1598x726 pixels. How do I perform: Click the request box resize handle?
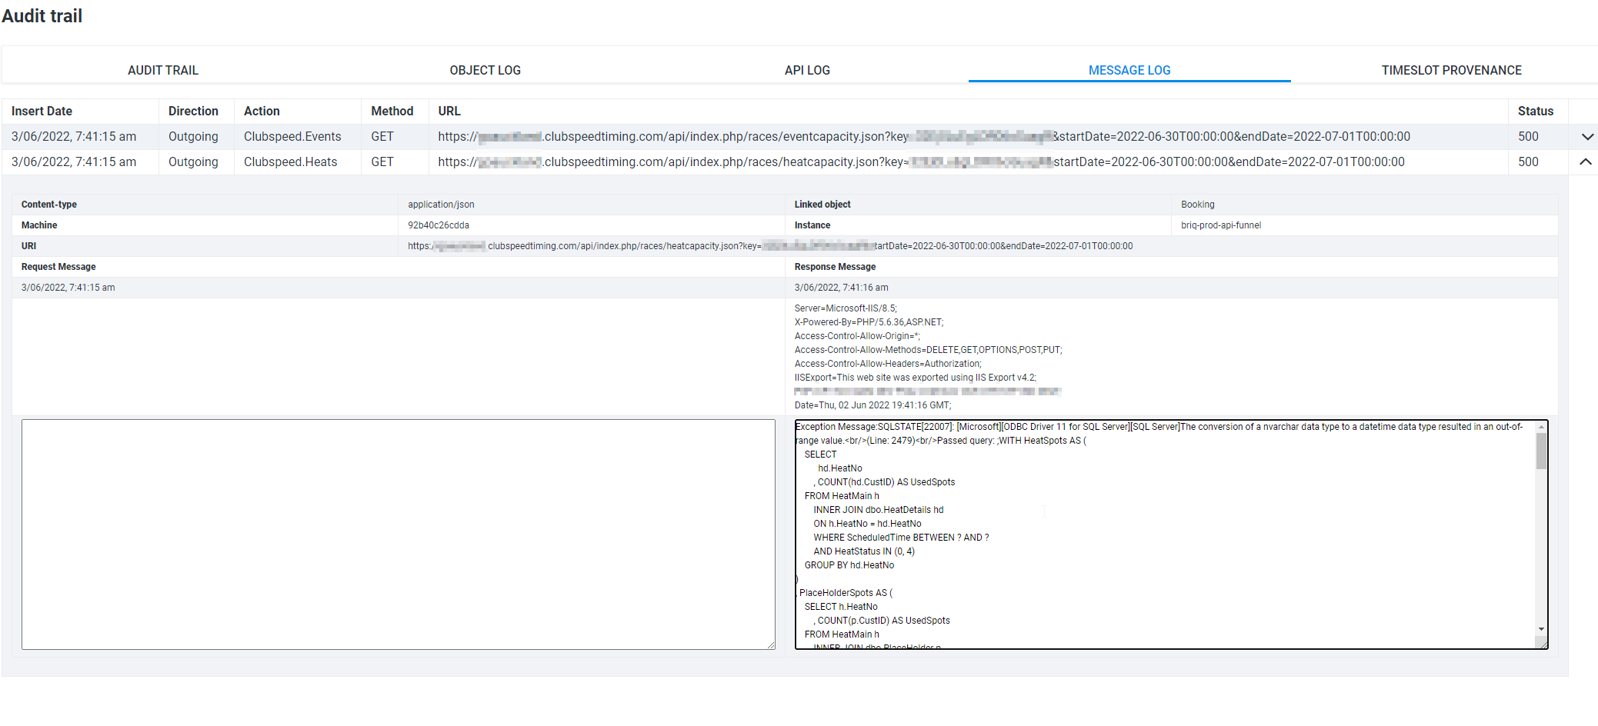[771, 644]
